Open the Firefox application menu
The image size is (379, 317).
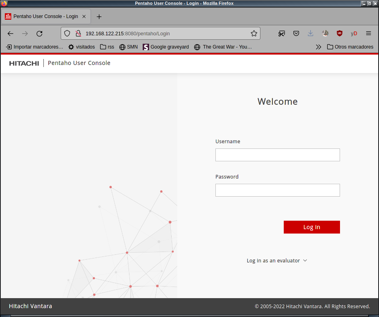(369, 33)
